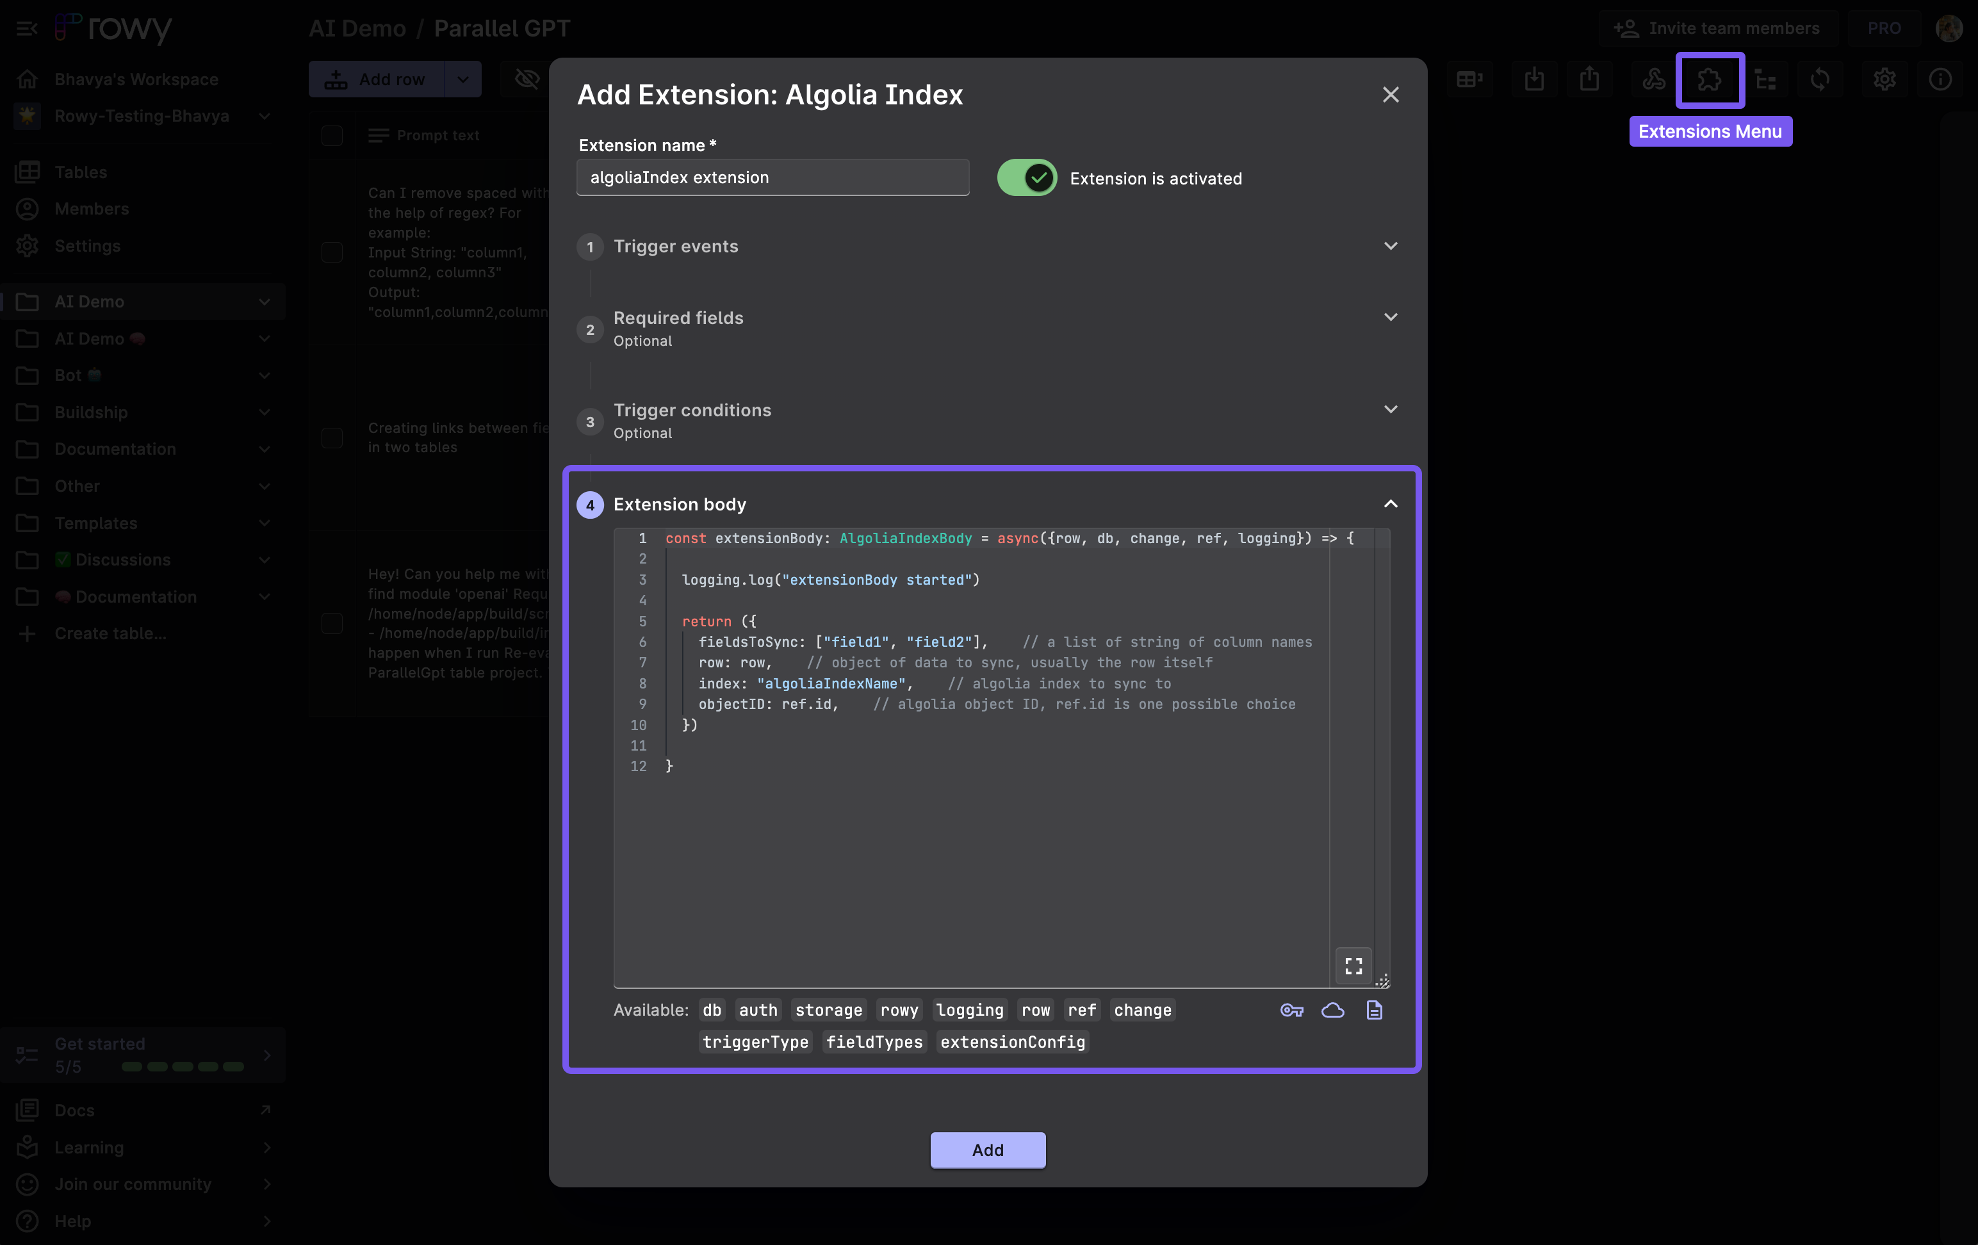Viewport: 1978px width, 1245px height.
Task: Click the Extensions Menu icon
Action: click(1710, 79)
